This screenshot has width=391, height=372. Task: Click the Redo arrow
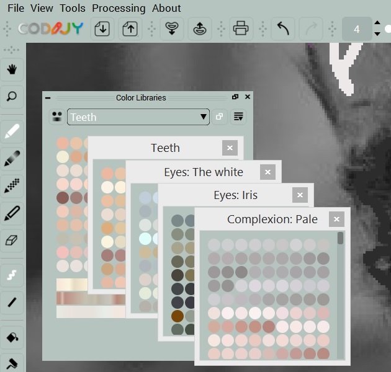(x=311, y=29)
